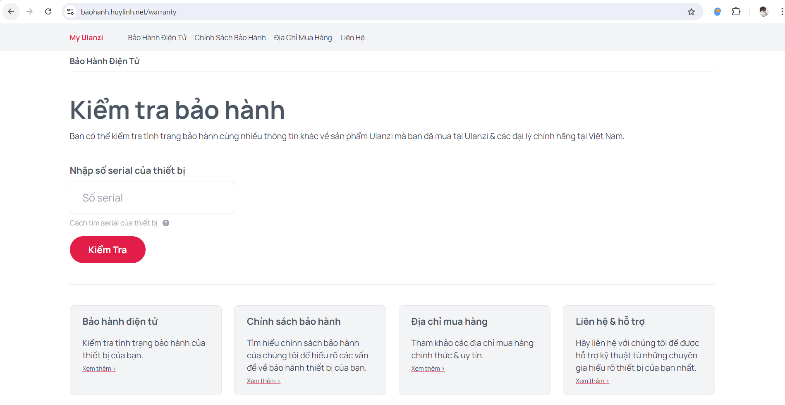Select the Chính sách bảo hành card title
Viewport: 785px width, 405px height.
tap(294, 321)
